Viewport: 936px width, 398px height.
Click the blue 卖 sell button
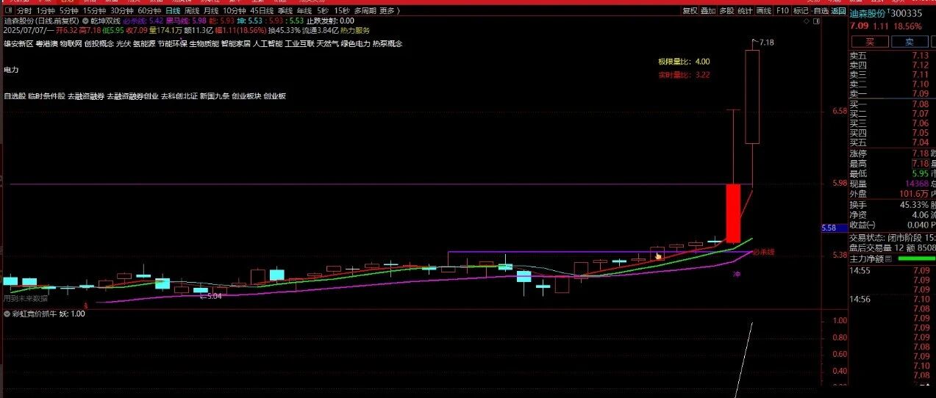(x=909, y=42)
